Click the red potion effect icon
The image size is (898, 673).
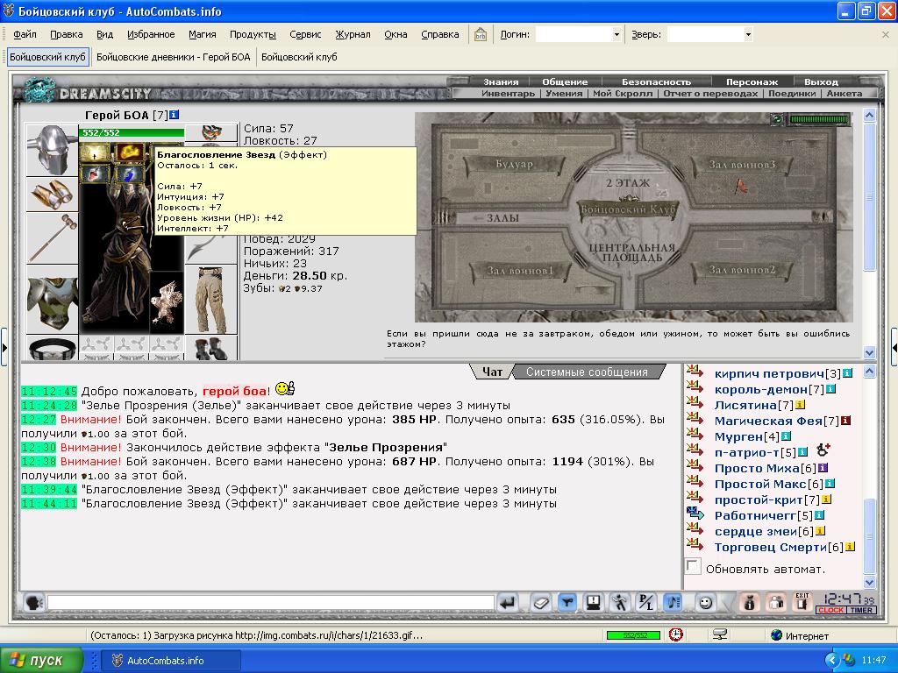[x=95, y=174]
